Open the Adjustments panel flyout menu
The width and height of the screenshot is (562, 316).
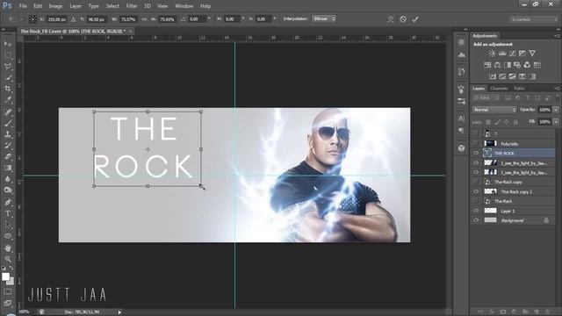(557, 36)
